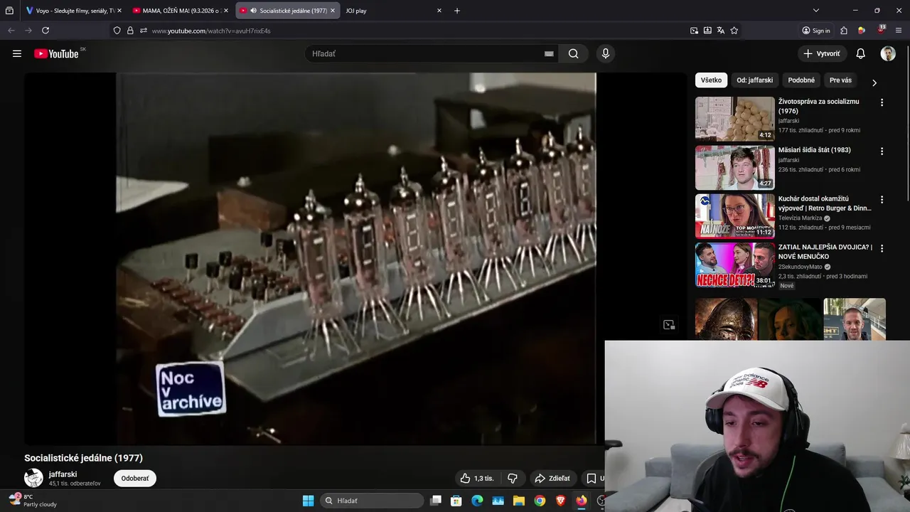
Task: Open YouTube account avatar menu
Action: click(888, 53)
